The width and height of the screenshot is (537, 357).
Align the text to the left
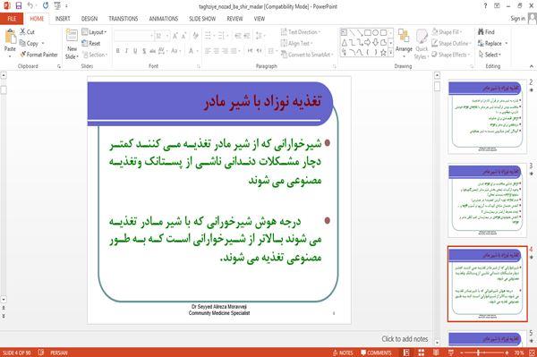208,51
